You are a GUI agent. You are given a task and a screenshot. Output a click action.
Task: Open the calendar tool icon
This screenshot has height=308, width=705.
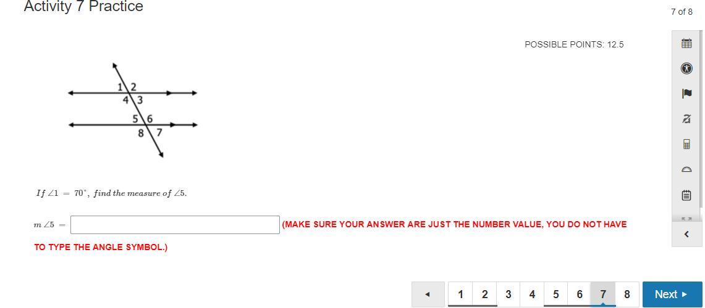686,44
